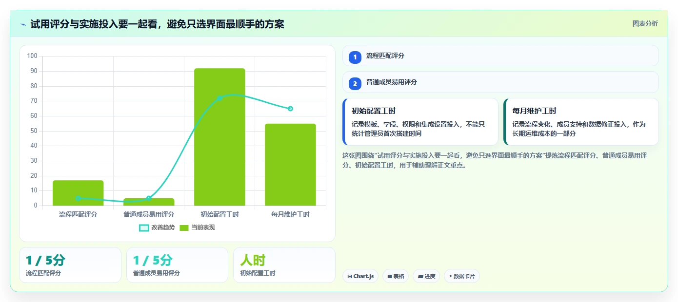678x302 pixels.
Task: Click the 普通成员易用评分 short bar
Action: 149,202
